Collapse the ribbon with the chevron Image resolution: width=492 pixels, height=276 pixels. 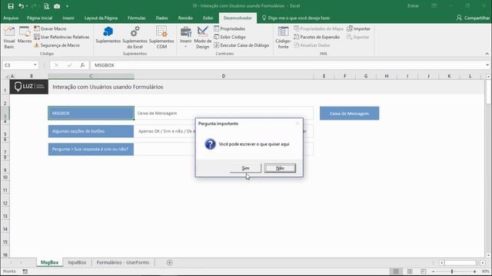[487, 54]
